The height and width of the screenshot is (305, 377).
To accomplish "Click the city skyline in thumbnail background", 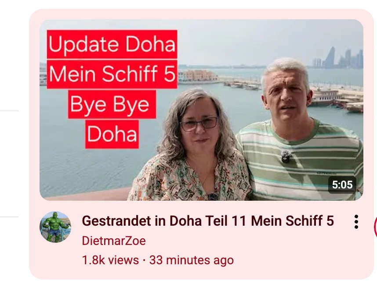I will [x=338, y=58].
